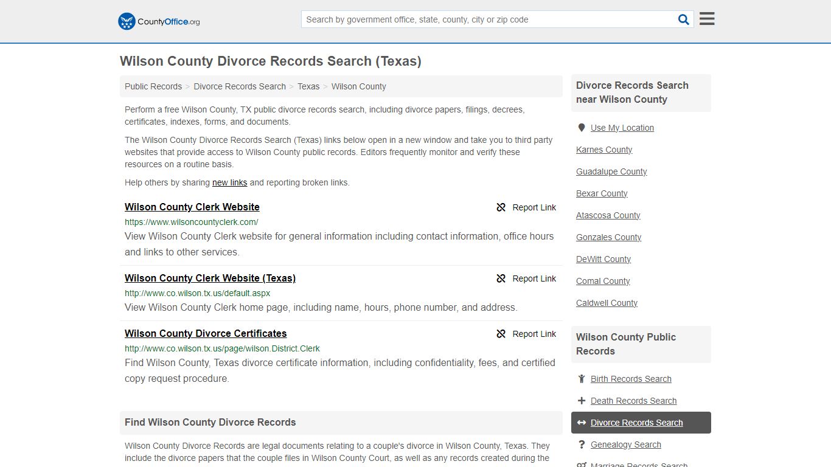Select Wilson County breadcrumb
The width and height of the screenshot is (831, 467).
(x=359, y=86)
